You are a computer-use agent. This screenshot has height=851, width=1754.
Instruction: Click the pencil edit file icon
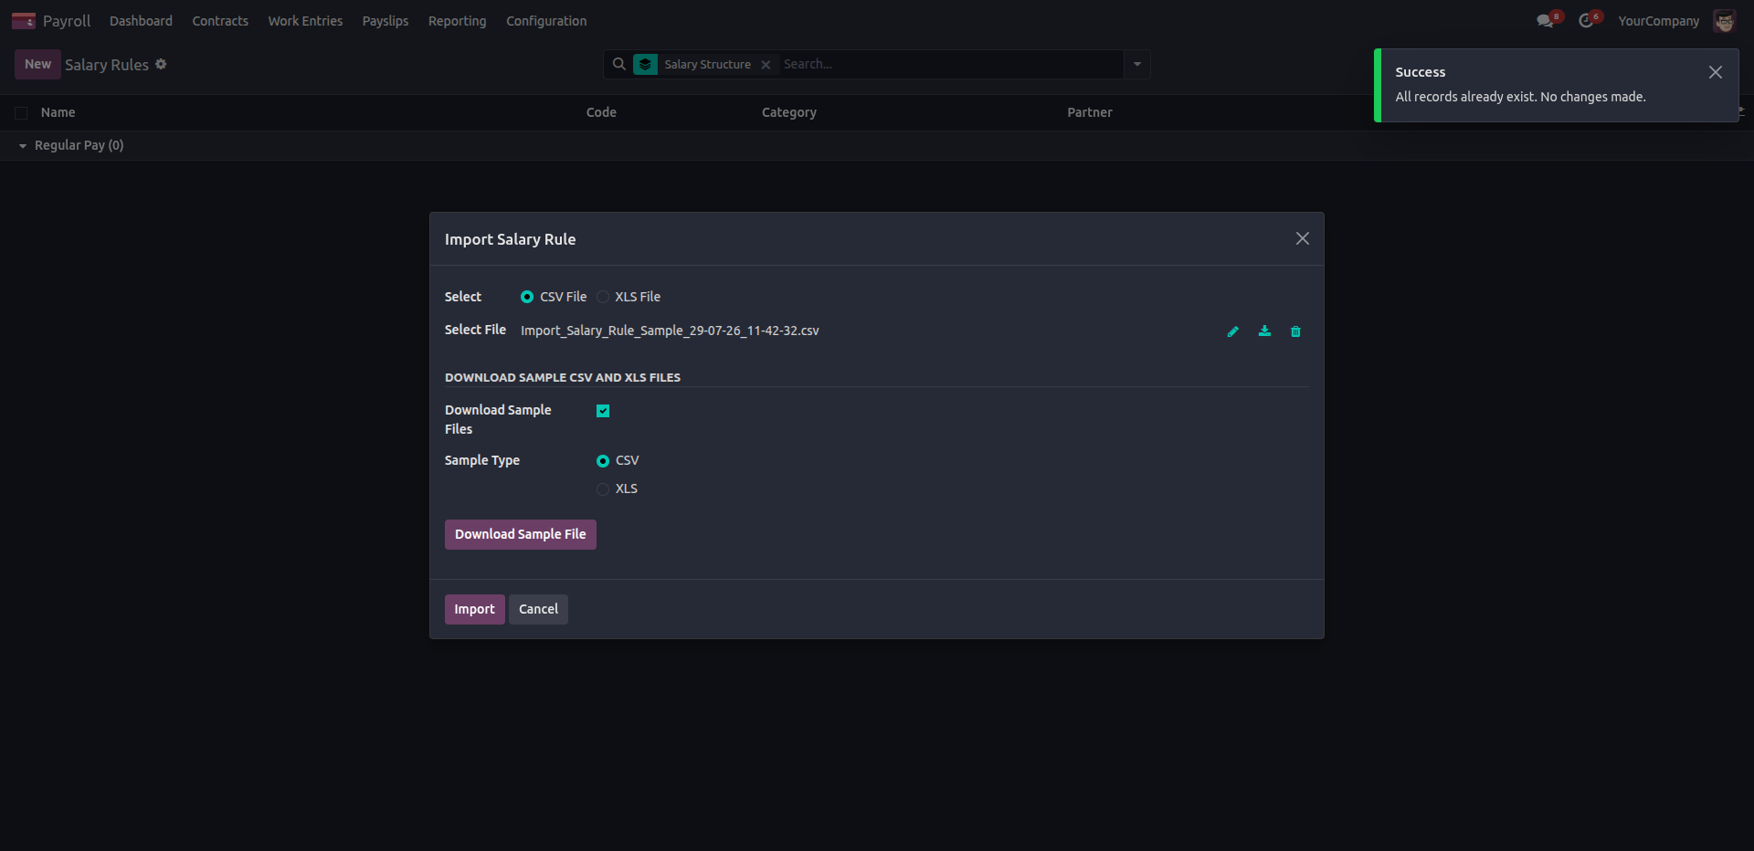(x=1232, y=331)
